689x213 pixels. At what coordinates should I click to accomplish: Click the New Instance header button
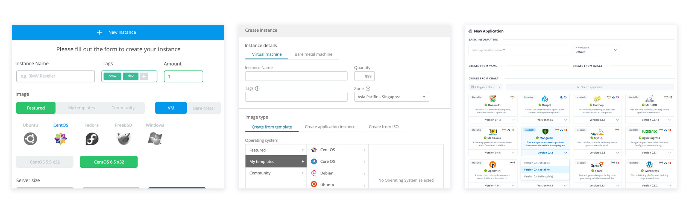point(118,32)
